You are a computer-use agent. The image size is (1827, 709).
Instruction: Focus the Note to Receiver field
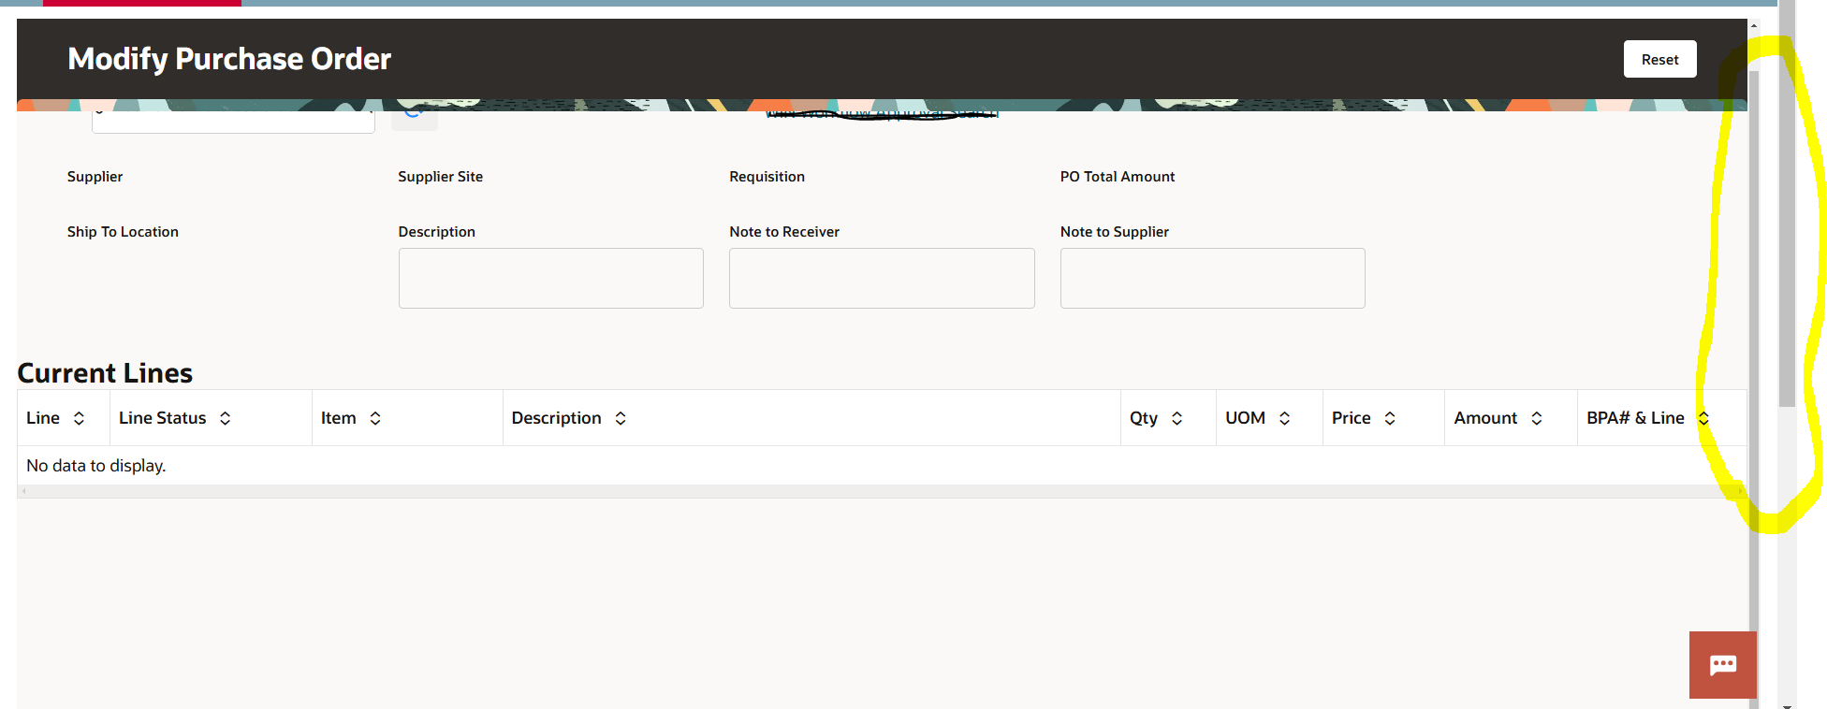(882, 278)
